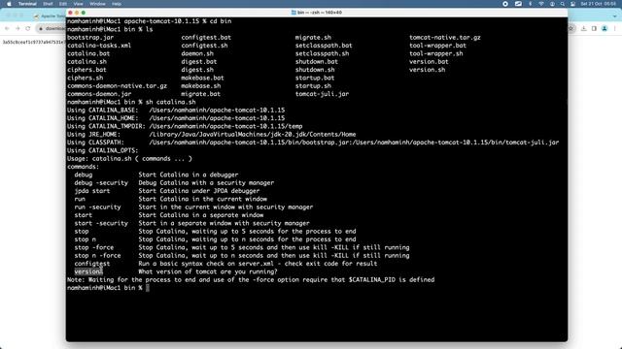Select the Apache Tomcat browser tab

tap(50, 16)
